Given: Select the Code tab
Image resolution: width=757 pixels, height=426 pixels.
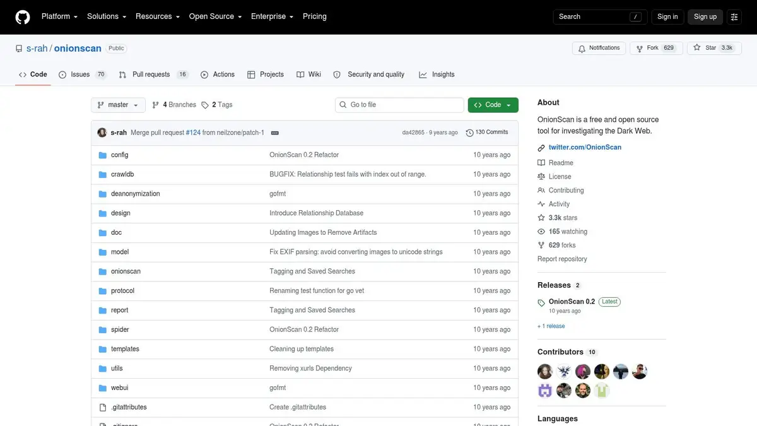Looking at the screenshot, I should [x=33, y=74].
